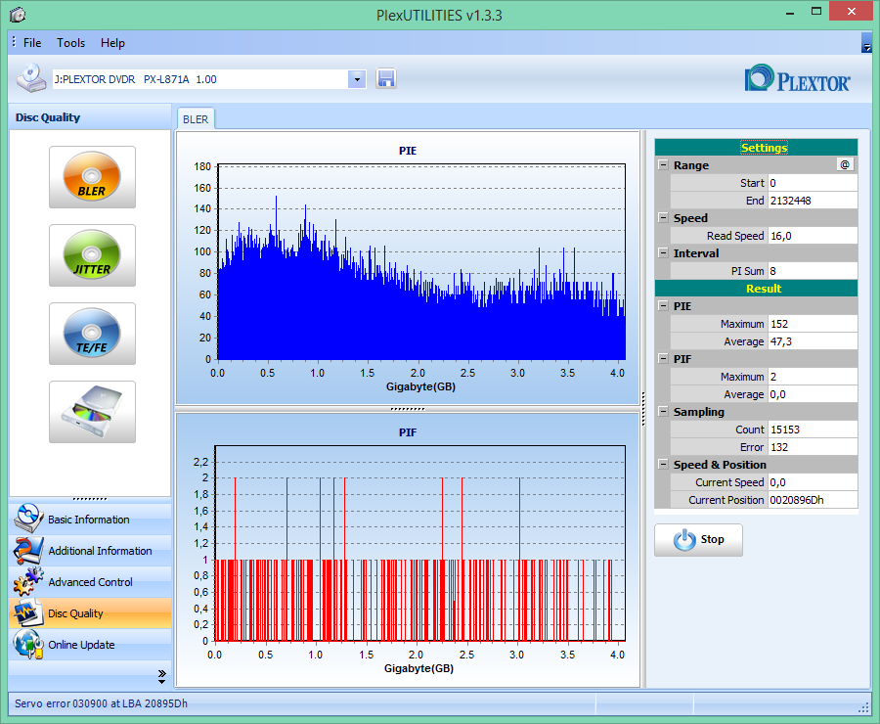Click the Range Start value field

(x=813, y=183)
